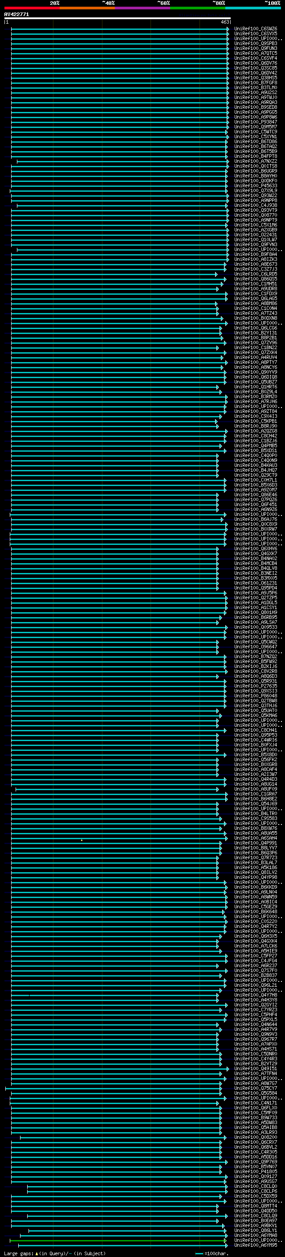Screen dimensions: 285x1257
Task: Select label UniRef100_A9U2S2
Action: point(255,92)
